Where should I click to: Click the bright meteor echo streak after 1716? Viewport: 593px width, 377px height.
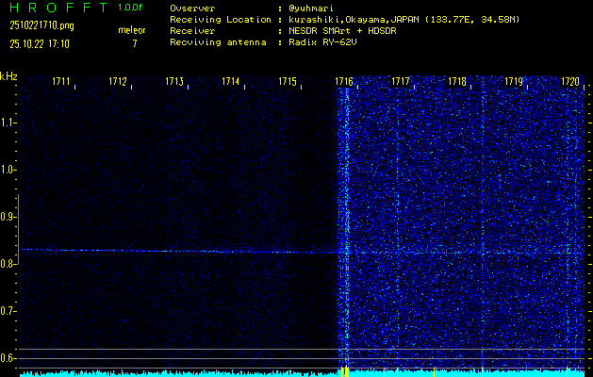pyautogui.click(x=346, y=227)
